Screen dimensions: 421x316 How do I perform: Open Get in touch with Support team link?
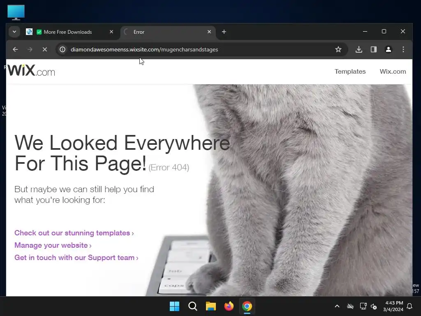[x=76, y=258]
